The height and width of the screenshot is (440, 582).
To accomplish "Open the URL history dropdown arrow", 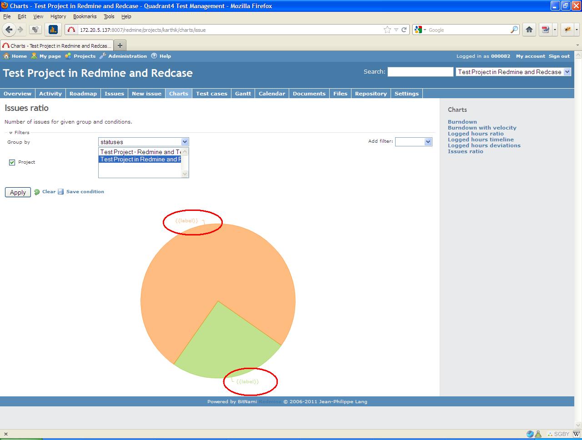I will pyautogui.click(x=396, y=30).
